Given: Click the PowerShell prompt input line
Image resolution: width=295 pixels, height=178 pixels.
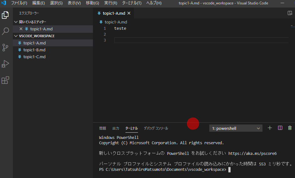Looking at the screenshot, I should pos(165,170).
